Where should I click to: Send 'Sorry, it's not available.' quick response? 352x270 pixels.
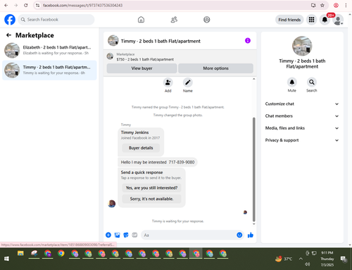pos(151,199)
